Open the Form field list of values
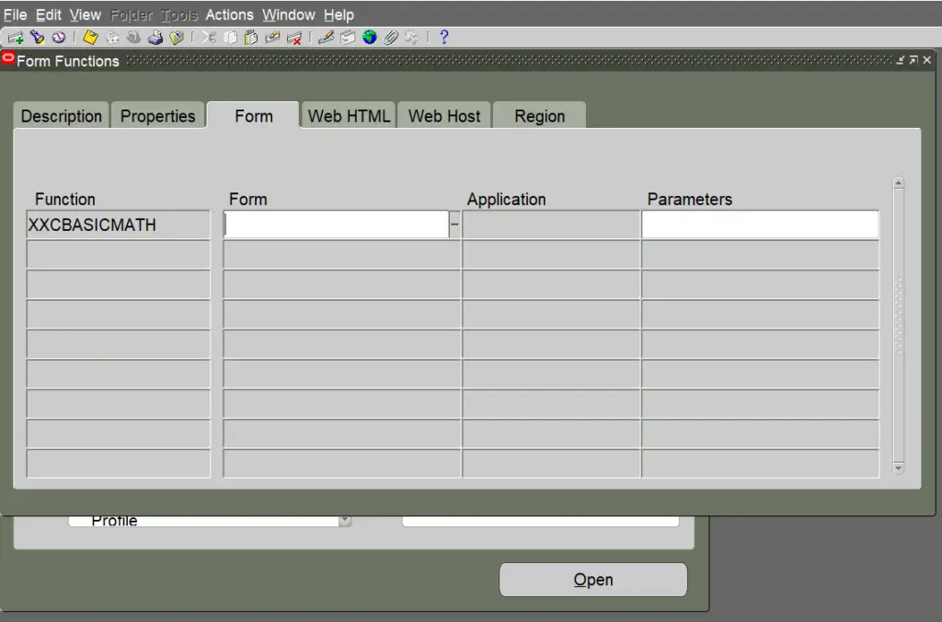This screenshot has height=622, width=942. [454, 224]
